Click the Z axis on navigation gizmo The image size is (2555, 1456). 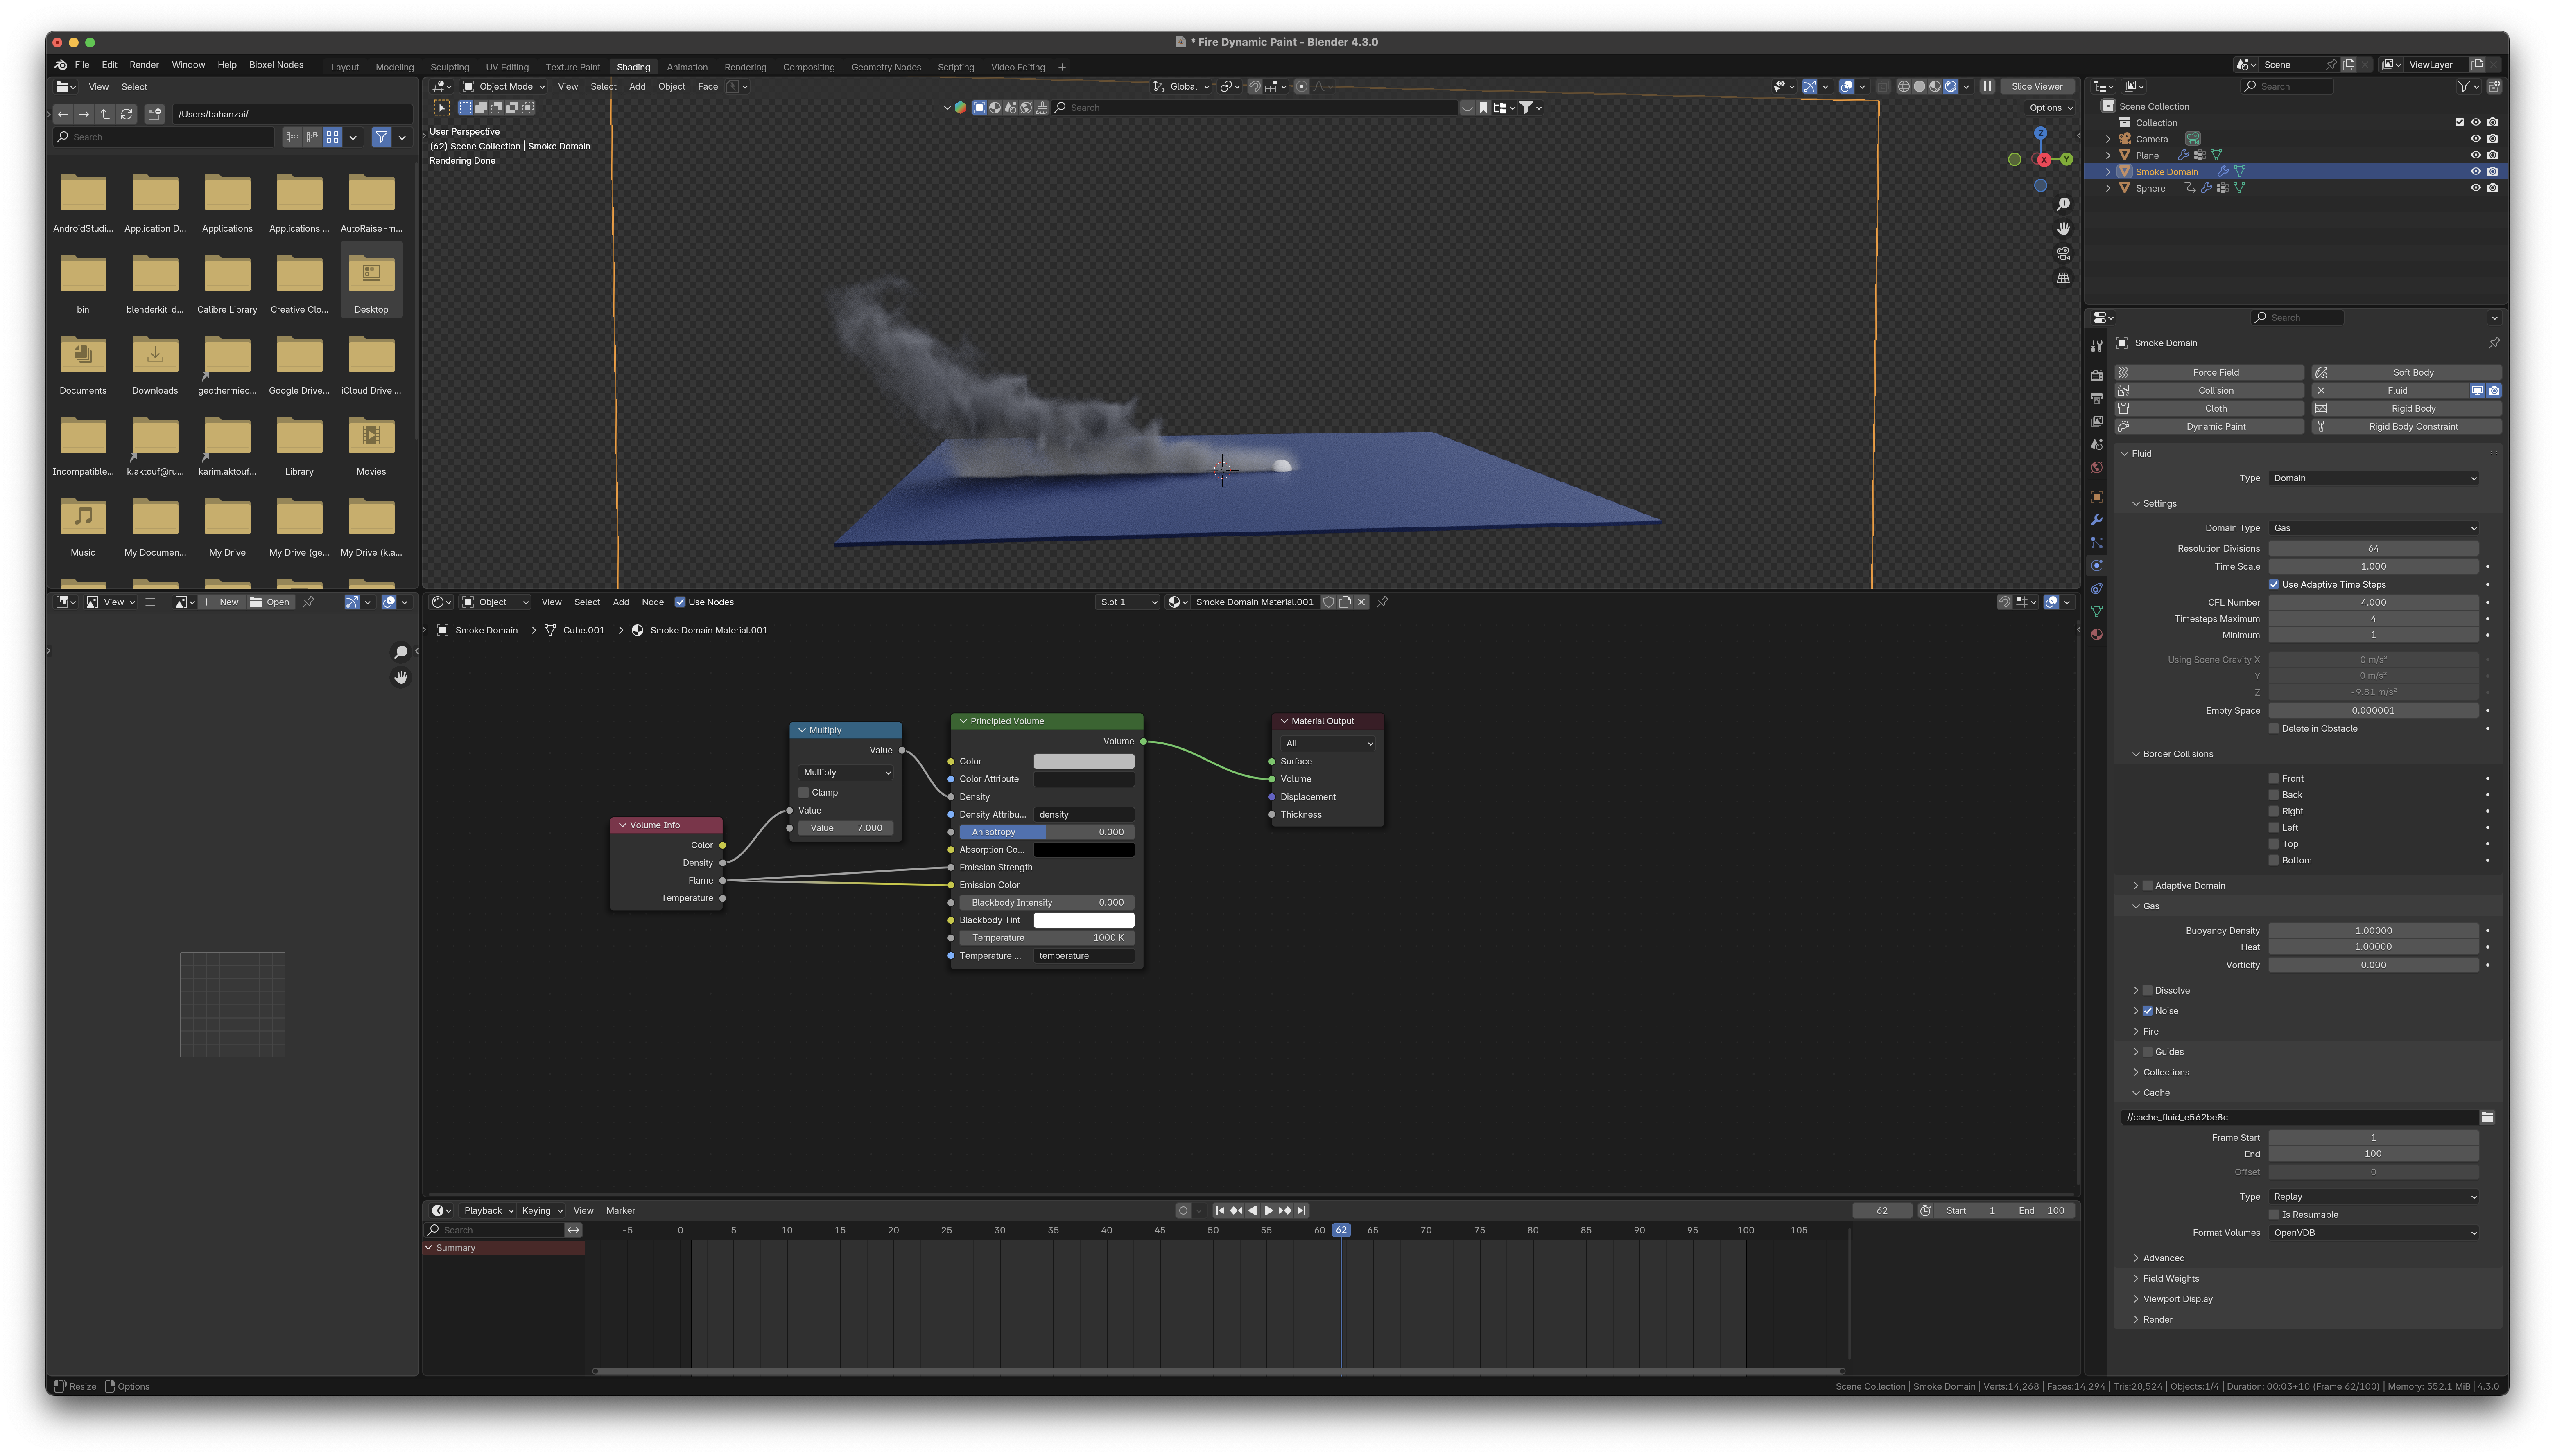(x=2041, y=133)
